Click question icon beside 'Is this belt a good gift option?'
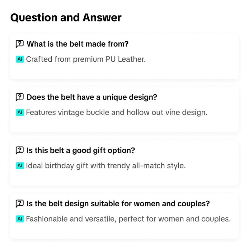249x249 pixels. tap(20, 150)
